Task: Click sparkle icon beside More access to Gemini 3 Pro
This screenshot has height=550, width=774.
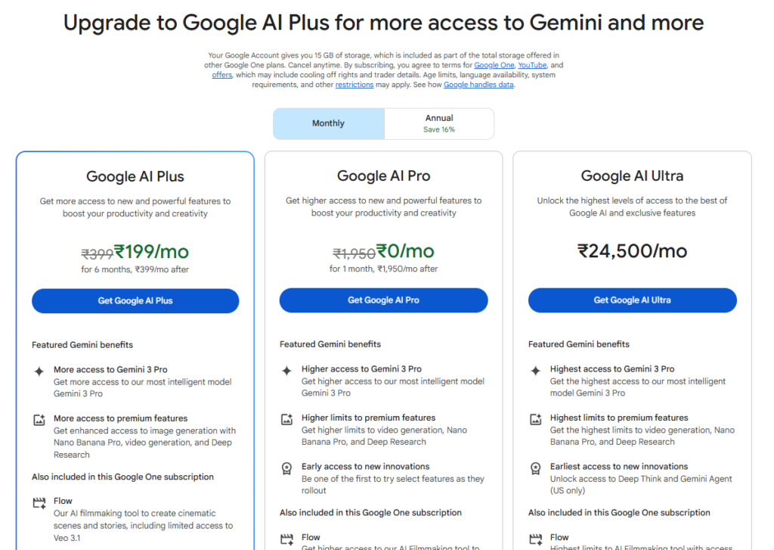Action: (x=39, y=371)
